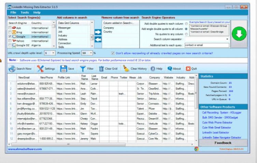Click the LinkedIn app icon in title bar
Image resolution: width=257 pixels, height=163 pixels.
[9, 7]
